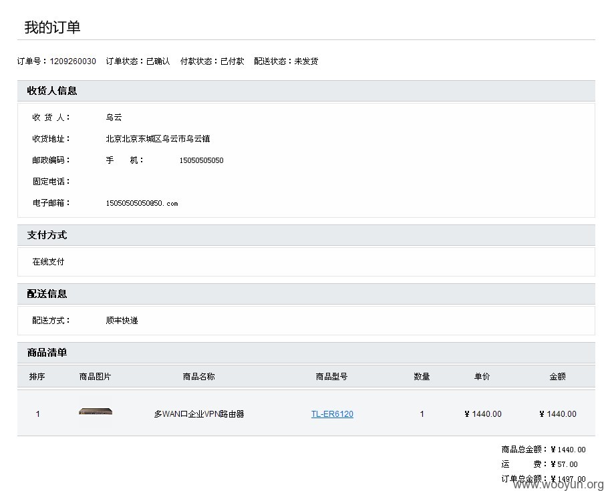This screenshot has height=491, width=604.
Task: Click the 数量 column header
Action: 422,377
